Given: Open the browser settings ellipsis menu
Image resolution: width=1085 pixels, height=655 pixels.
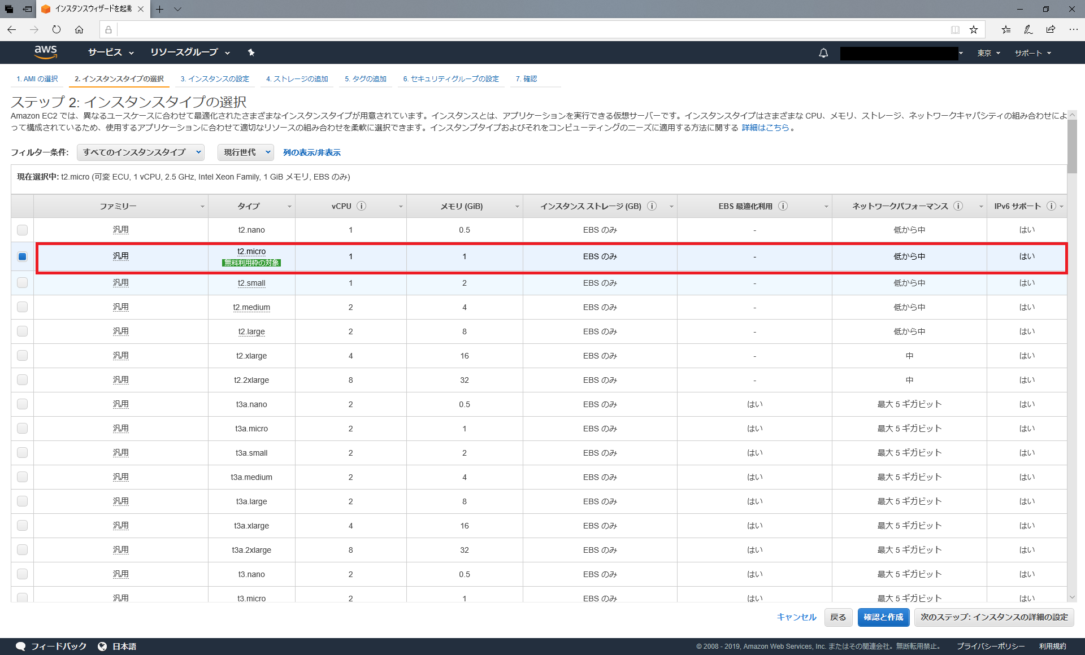Looking at the screenshot, I should point(1073,29).
